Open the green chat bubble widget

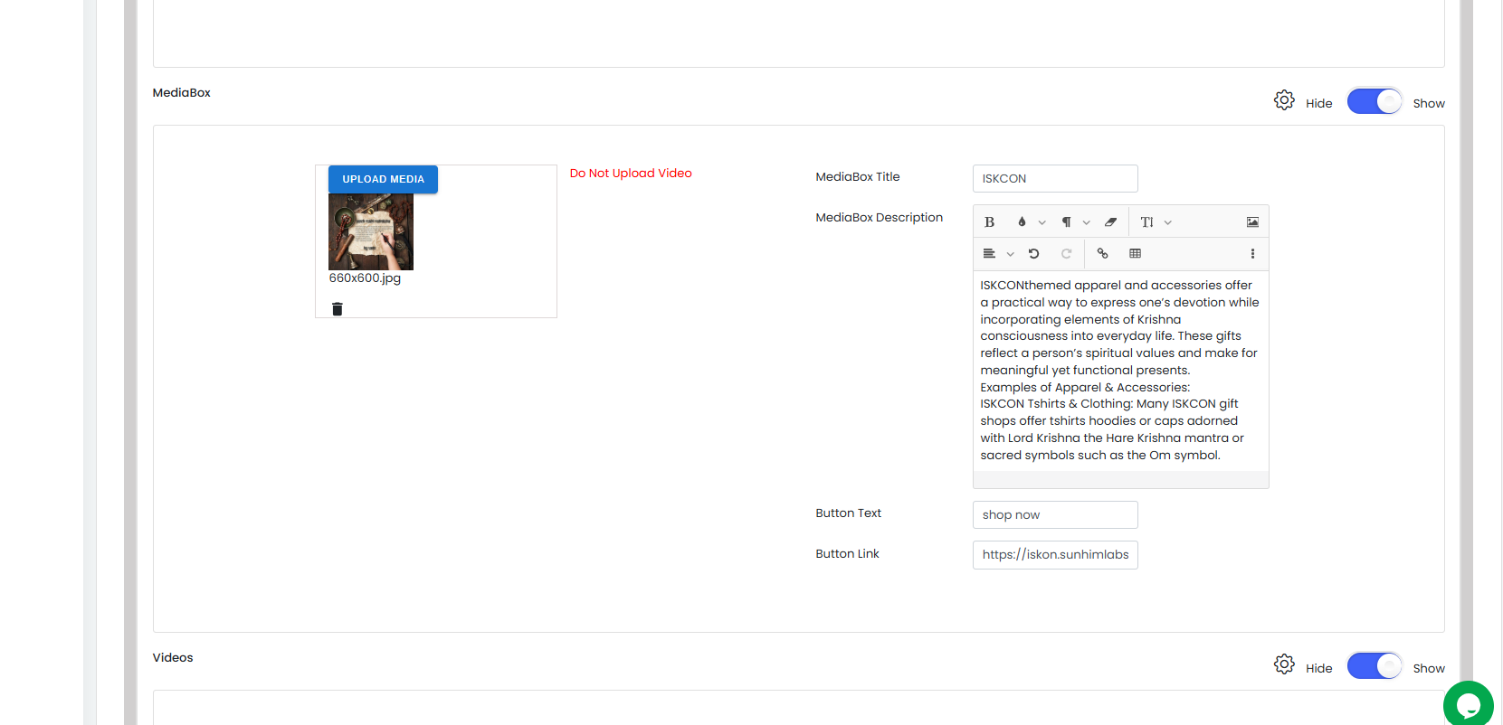point(1468,704)
